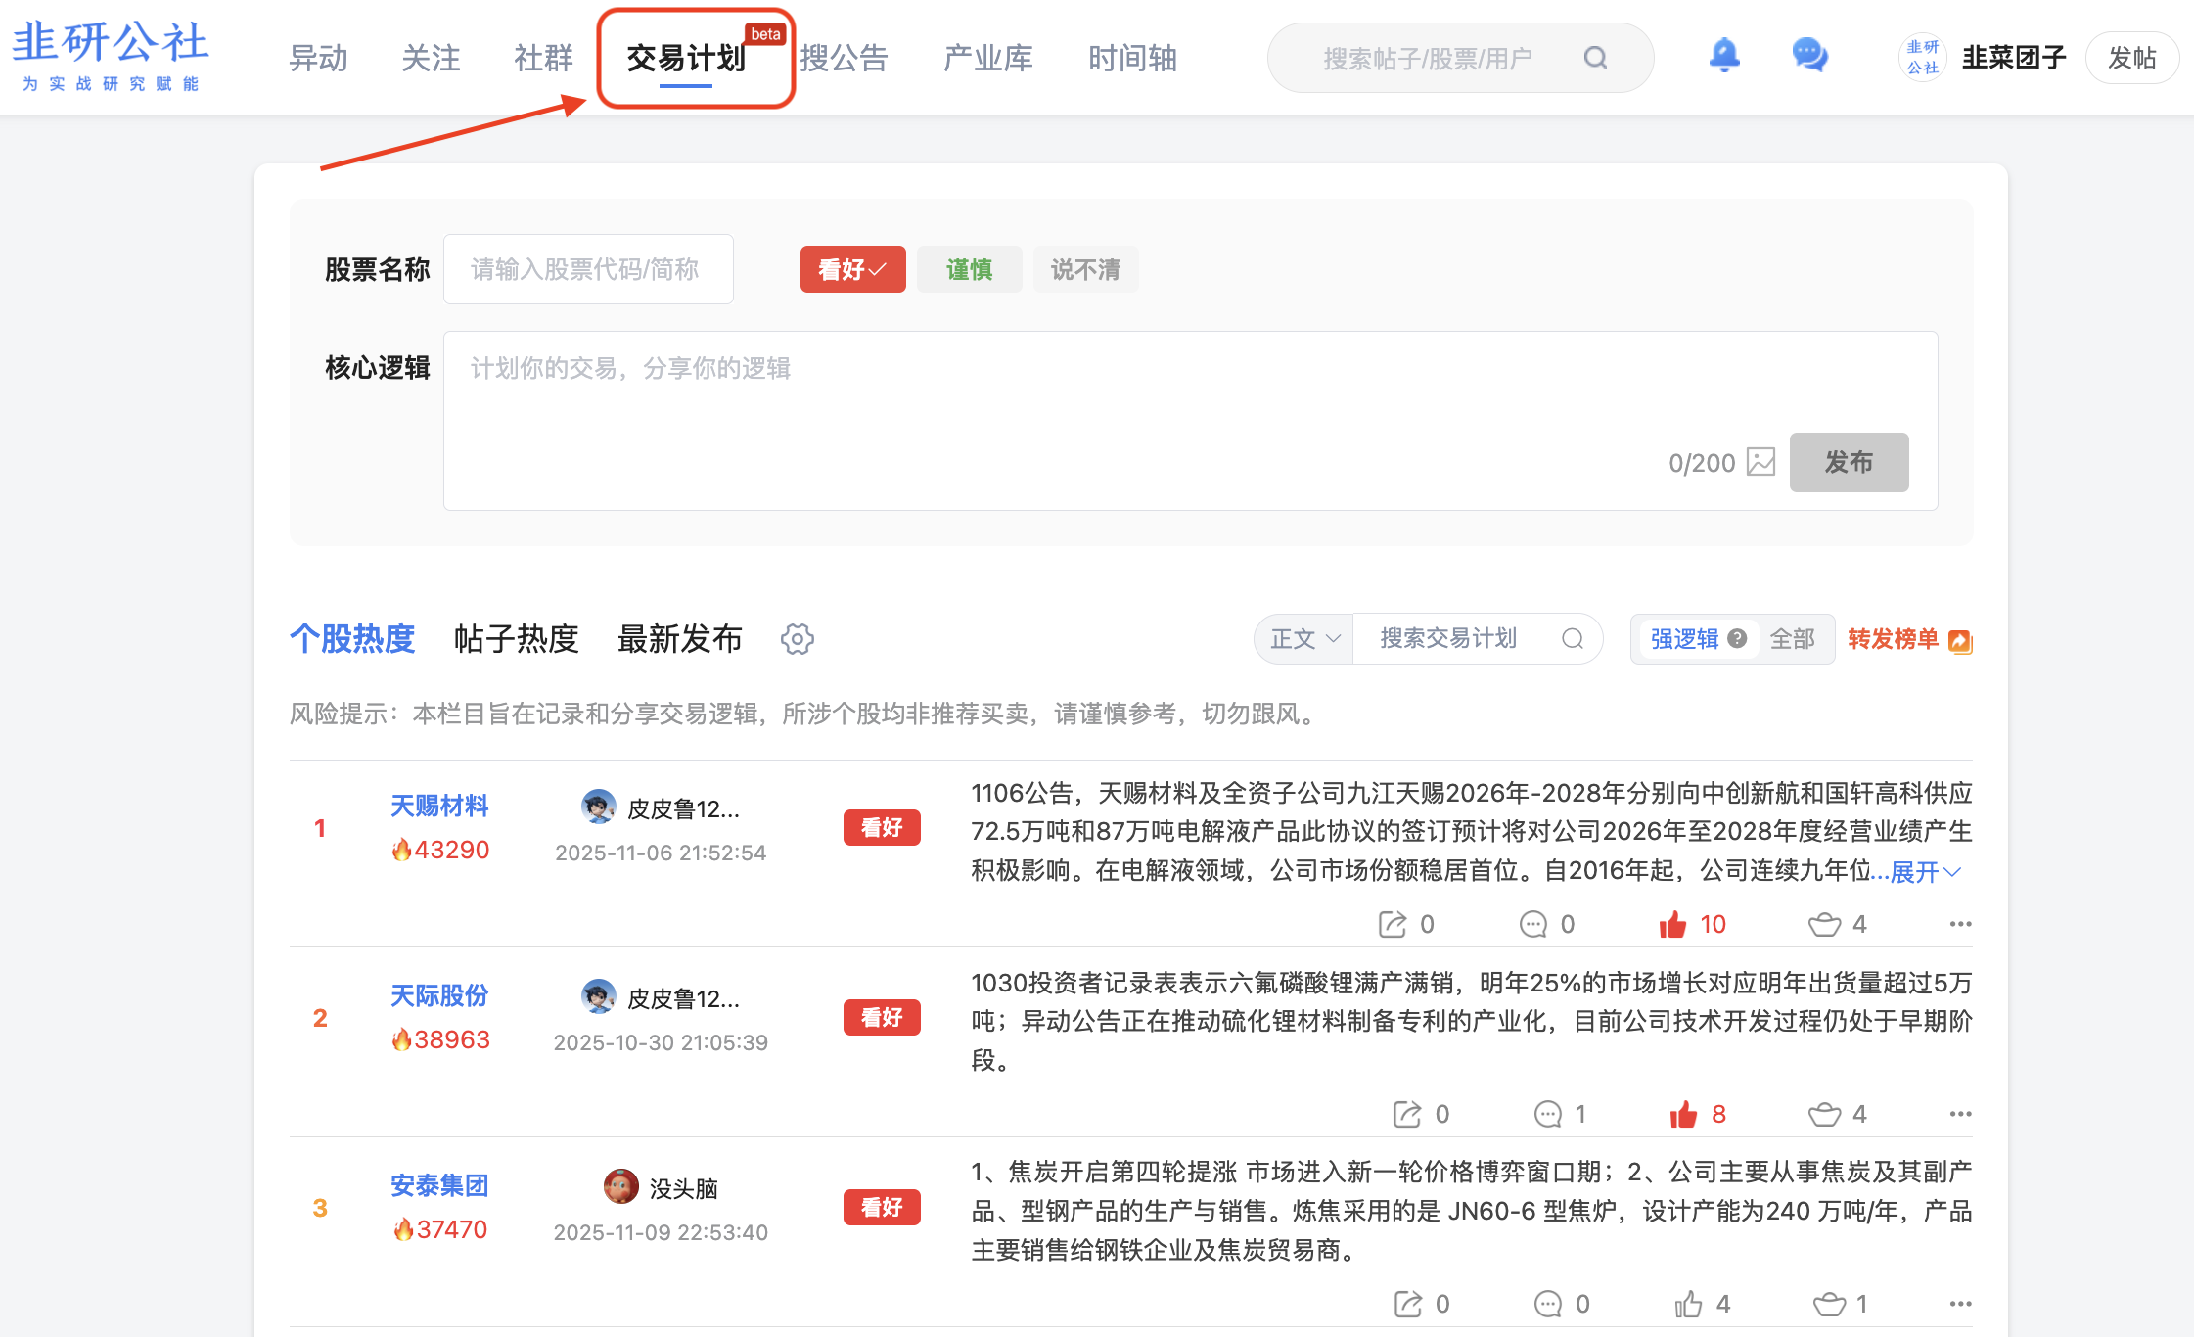Click the question mark help beside 强逻辑
The image size is (2194, 1337).
[1737, 638]
